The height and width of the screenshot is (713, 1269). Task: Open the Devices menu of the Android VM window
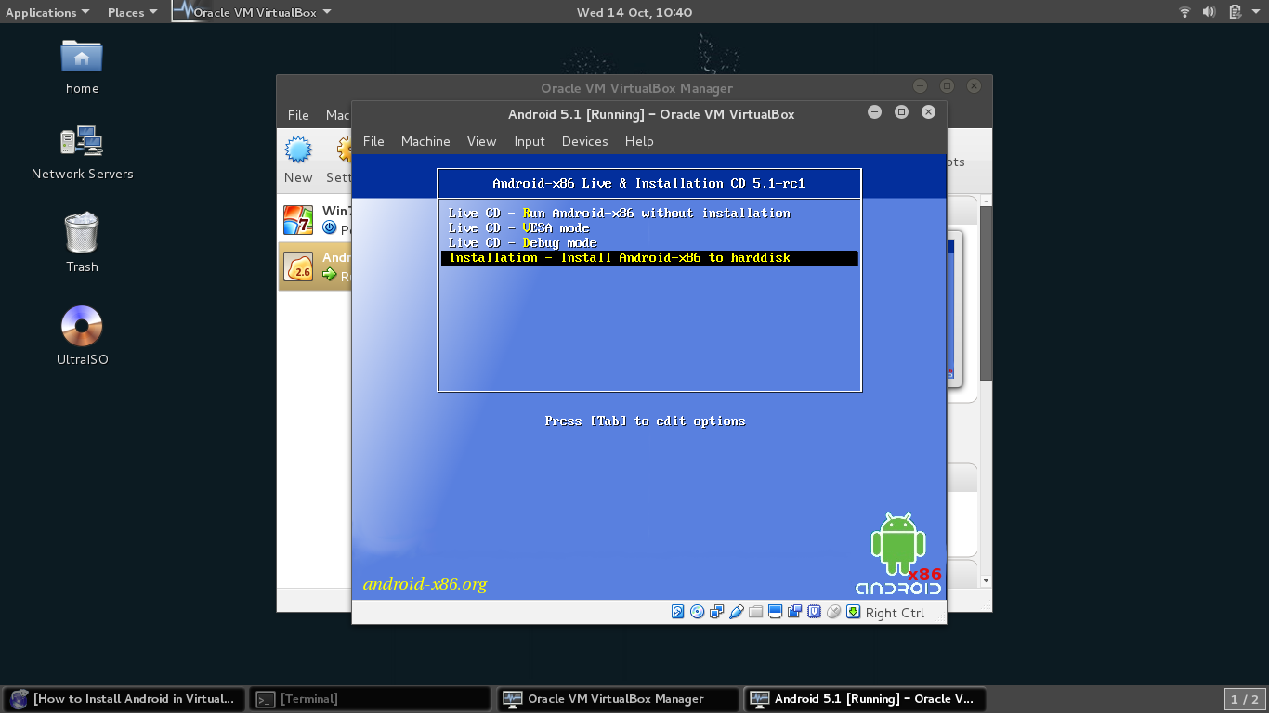(584, 141)
